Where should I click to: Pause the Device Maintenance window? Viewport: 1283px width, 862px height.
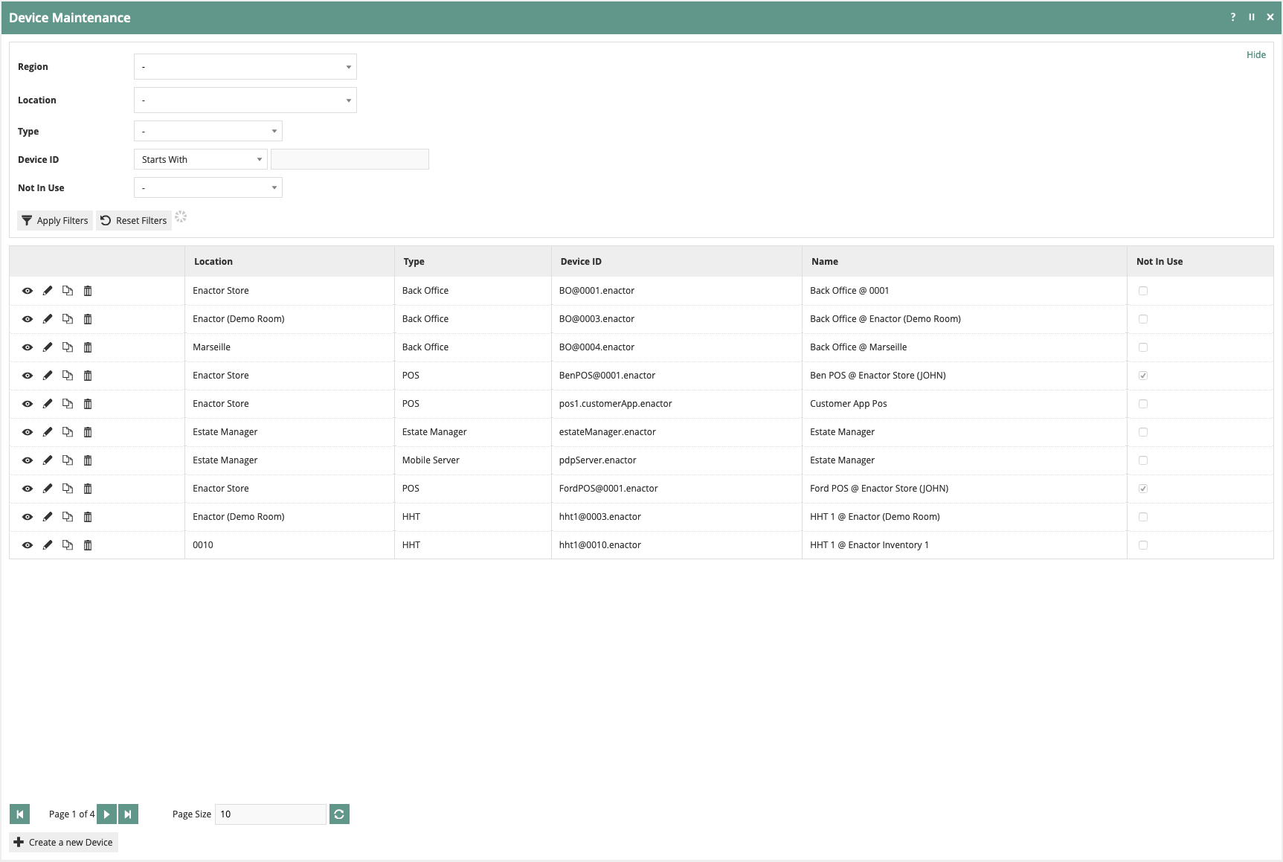click(x=1252, y=17)
